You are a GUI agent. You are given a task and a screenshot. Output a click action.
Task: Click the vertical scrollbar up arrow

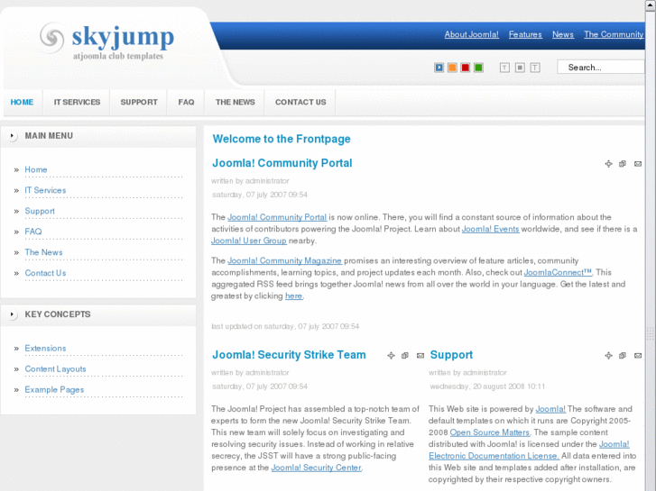[x=651, y=5]
